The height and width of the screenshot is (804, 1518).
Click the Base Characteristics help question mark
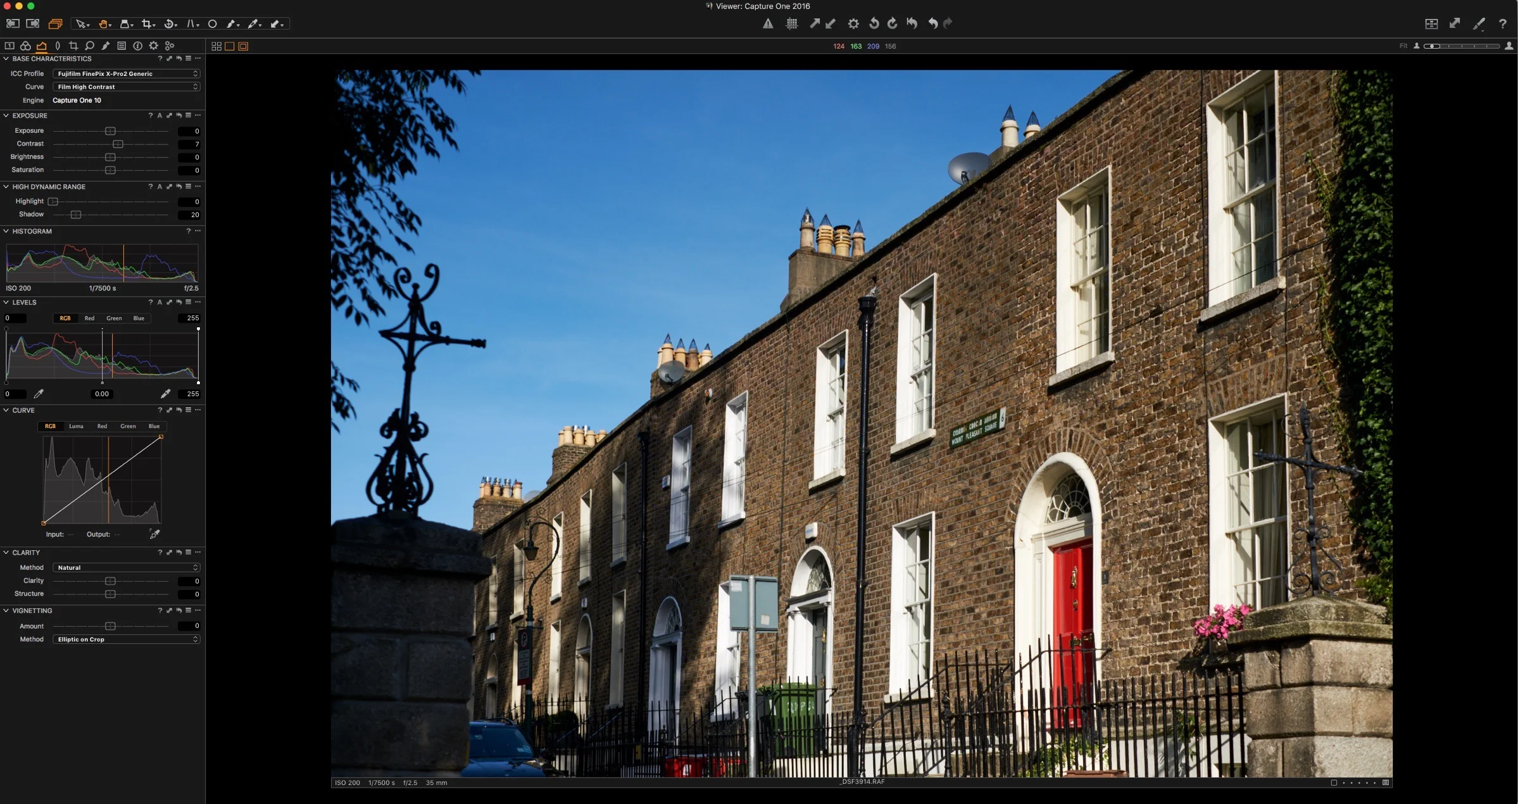160,59
